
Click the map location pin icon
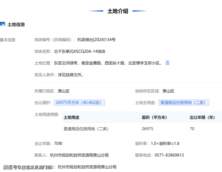(168, 63)
